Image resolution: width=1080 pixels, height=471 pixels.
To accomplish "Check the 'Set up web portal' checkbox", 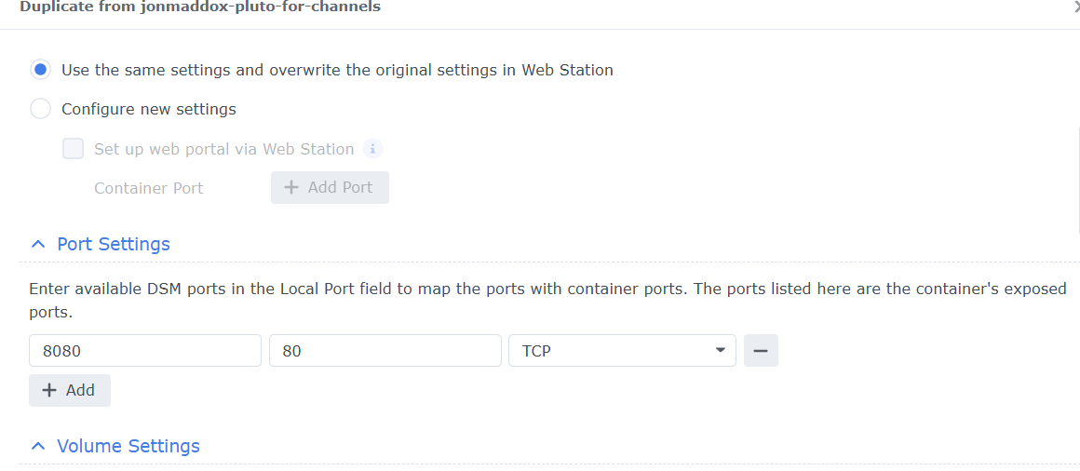I will click(x=74, y=149).
